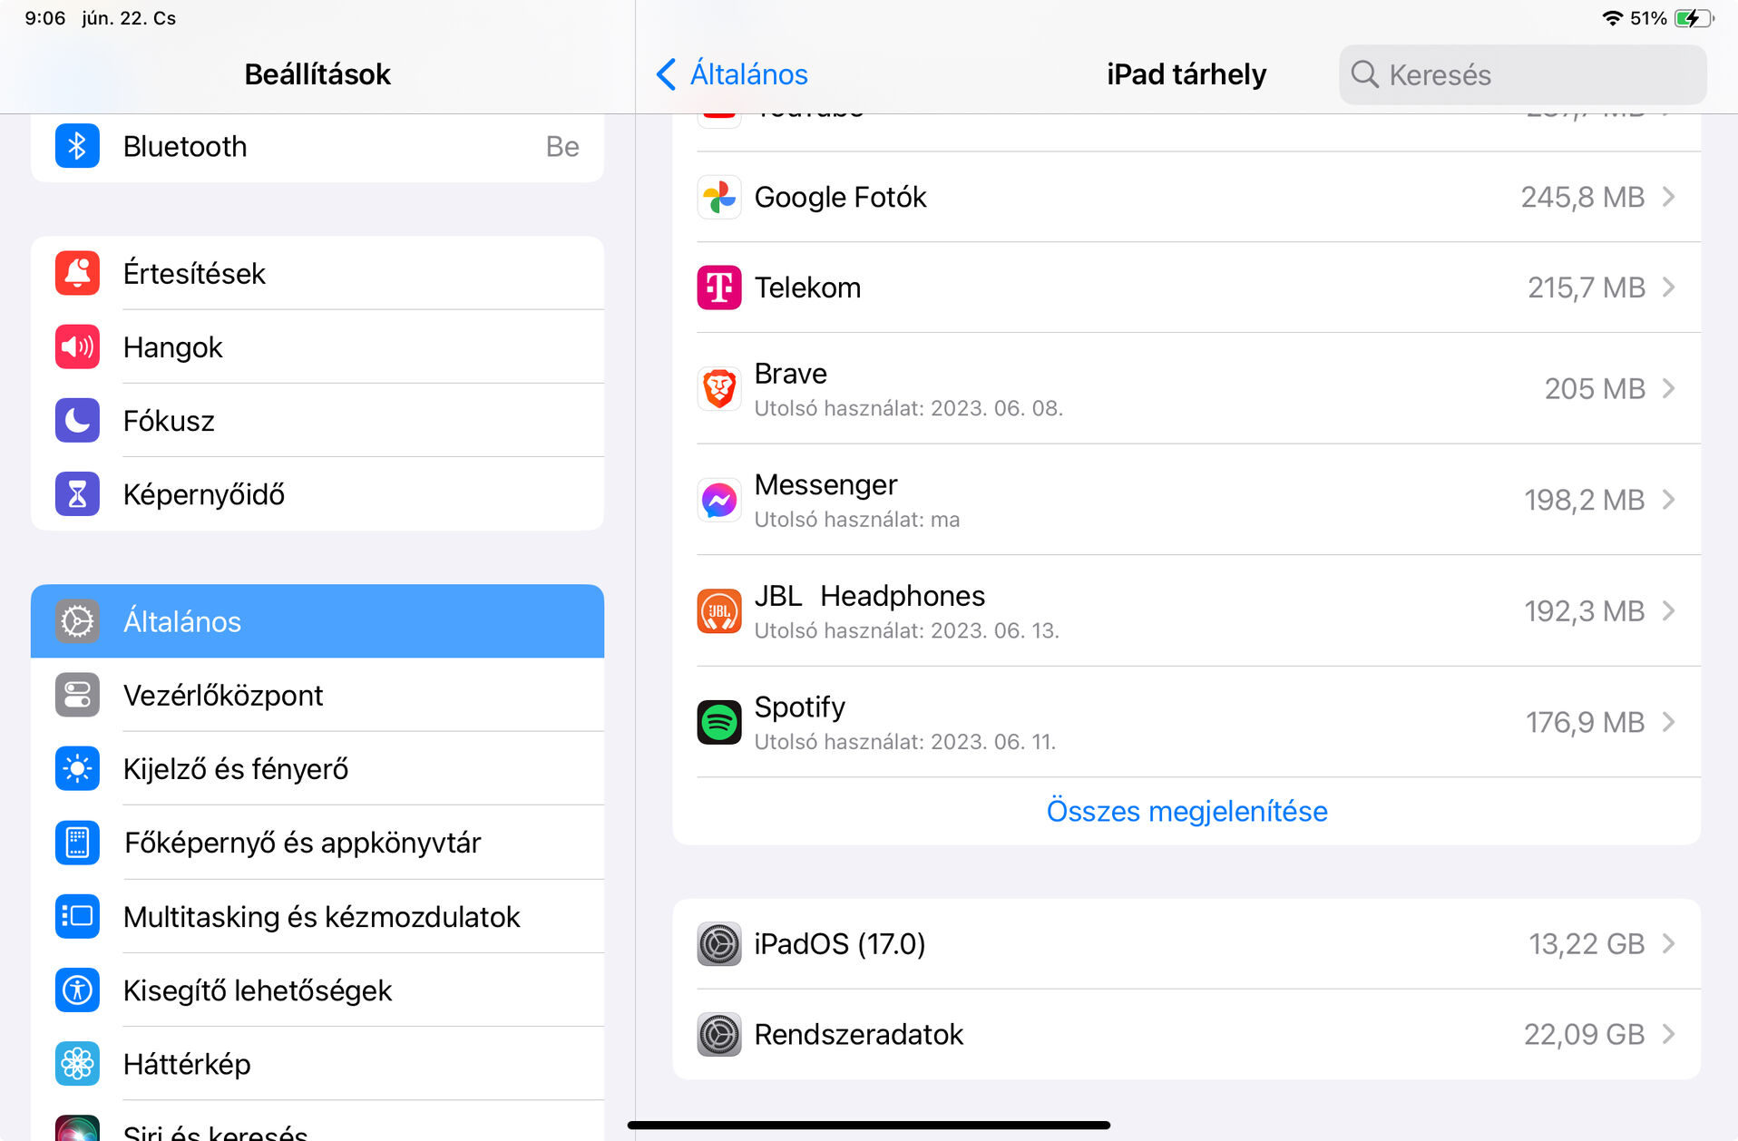Expand Rendszeradatok row chevron
The image size is (1738, 1141).
pos(1668,1034)
